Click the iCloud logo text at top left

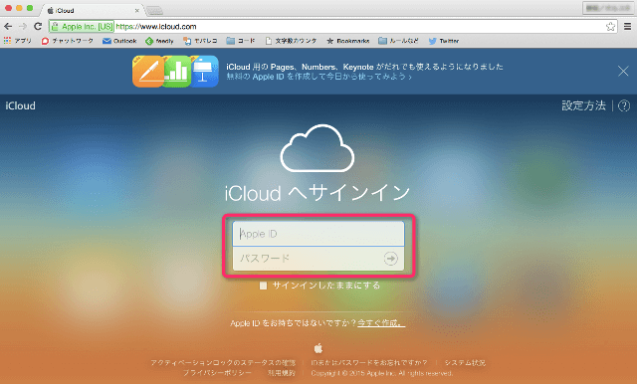point(20,105)
